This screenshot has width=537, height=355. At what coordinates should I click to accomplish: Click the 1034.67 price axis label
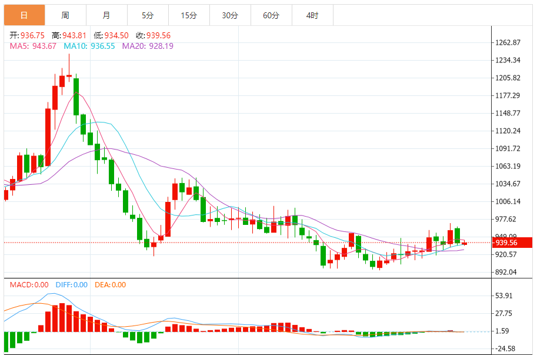pyautogui.click(x=508, y=184)
